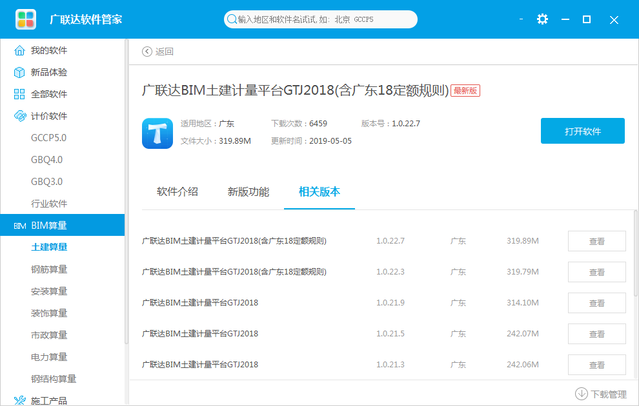This screenshot has width=639, height=406.
Task: Click version list vertical scrollbar
Action: click(x=635, y=253)
